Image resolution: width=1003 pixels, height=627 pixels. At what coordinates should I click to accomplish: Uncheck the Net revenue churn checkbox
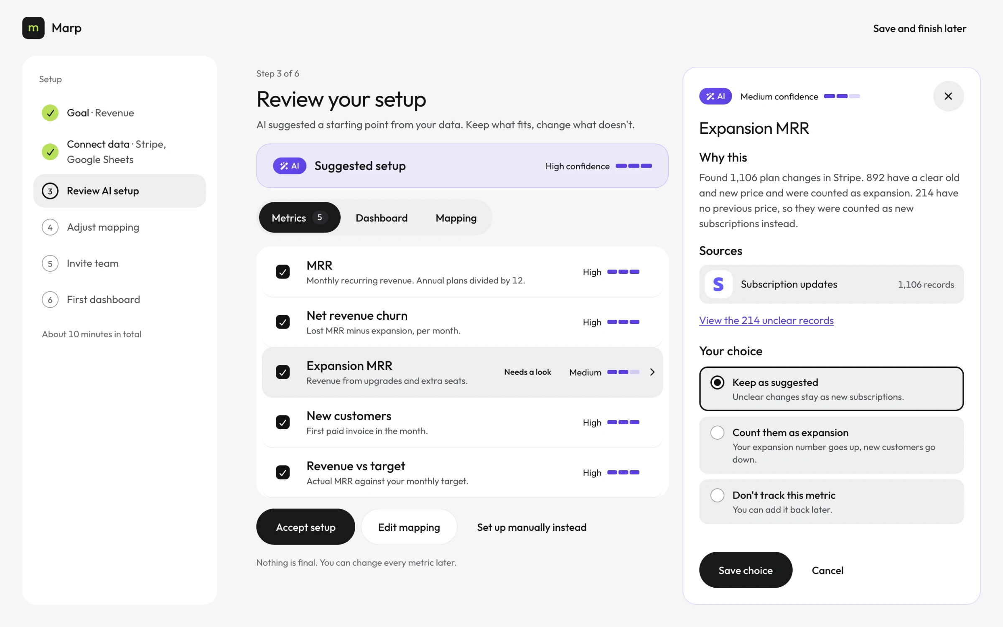coord(283,322)
